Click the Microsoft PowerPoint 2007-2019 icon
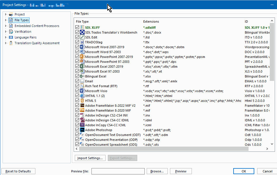277x175 pixels. coord(82,57)
